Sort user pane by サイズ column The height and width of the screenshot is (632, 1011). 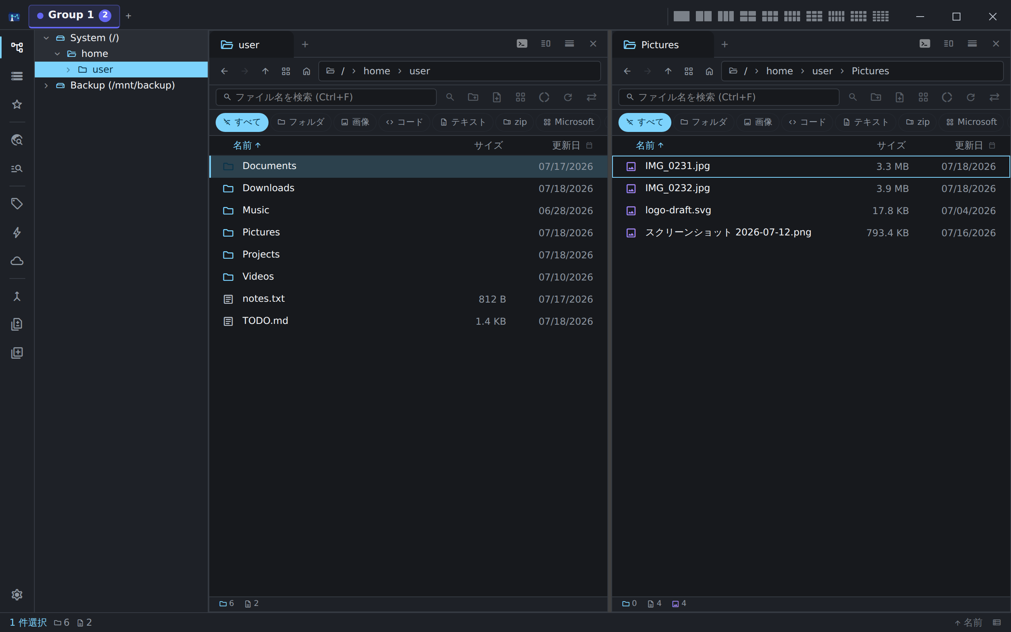tap(489, 145)
